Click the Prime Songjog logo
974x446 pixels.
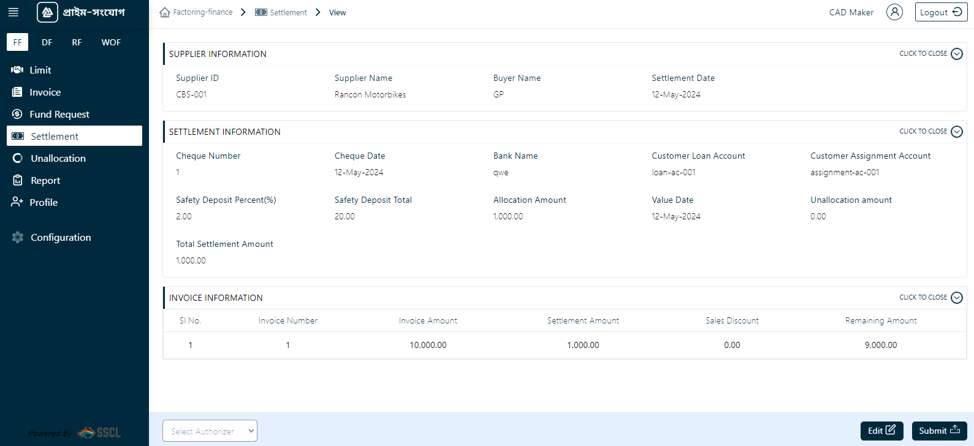[x=81, y=12]
